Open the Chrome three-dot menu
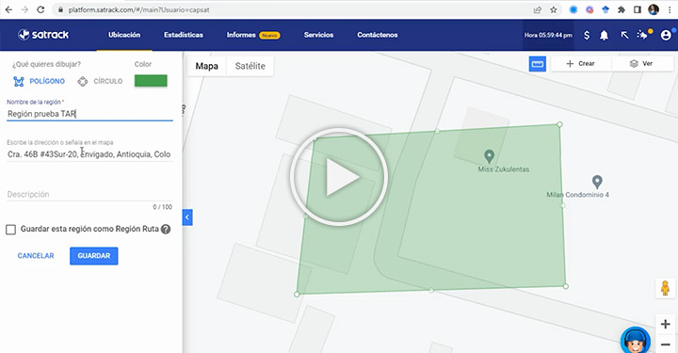This screenshot has height=353, width=678. click(x=670, y=9)
